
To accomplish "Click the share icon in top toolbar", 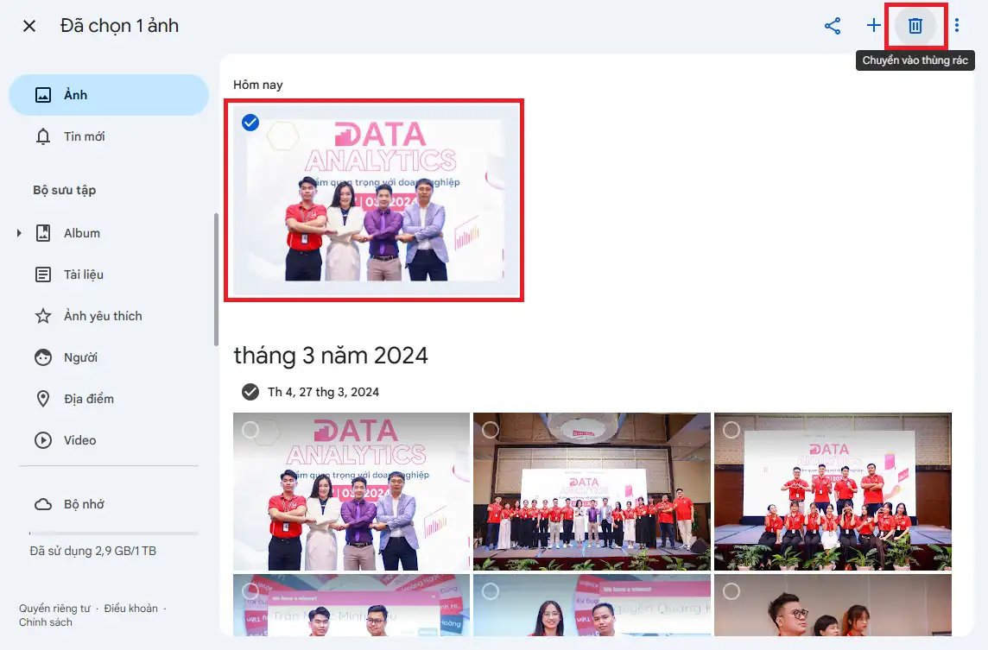I will tap(833, 26).
